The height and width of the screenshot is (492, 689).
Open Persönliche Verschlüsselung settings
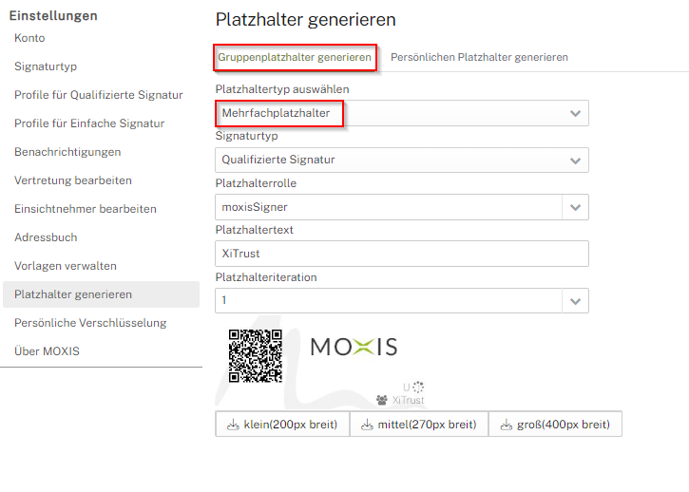pyautogui.click(x=90, y=323)
